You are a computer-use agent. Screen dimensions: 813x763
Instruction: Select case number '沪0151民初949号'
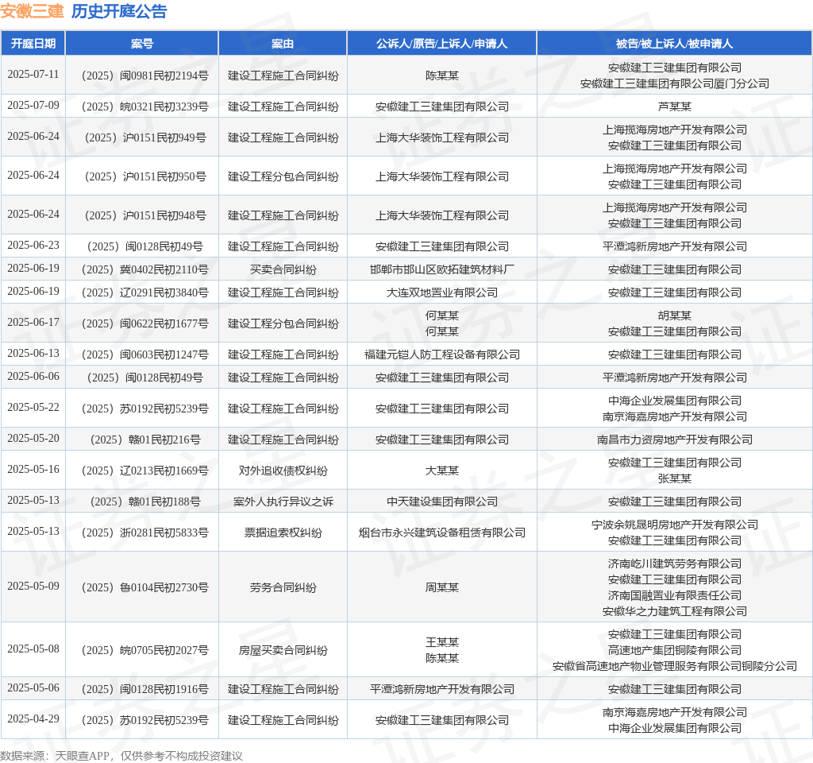tap(164, 138)
